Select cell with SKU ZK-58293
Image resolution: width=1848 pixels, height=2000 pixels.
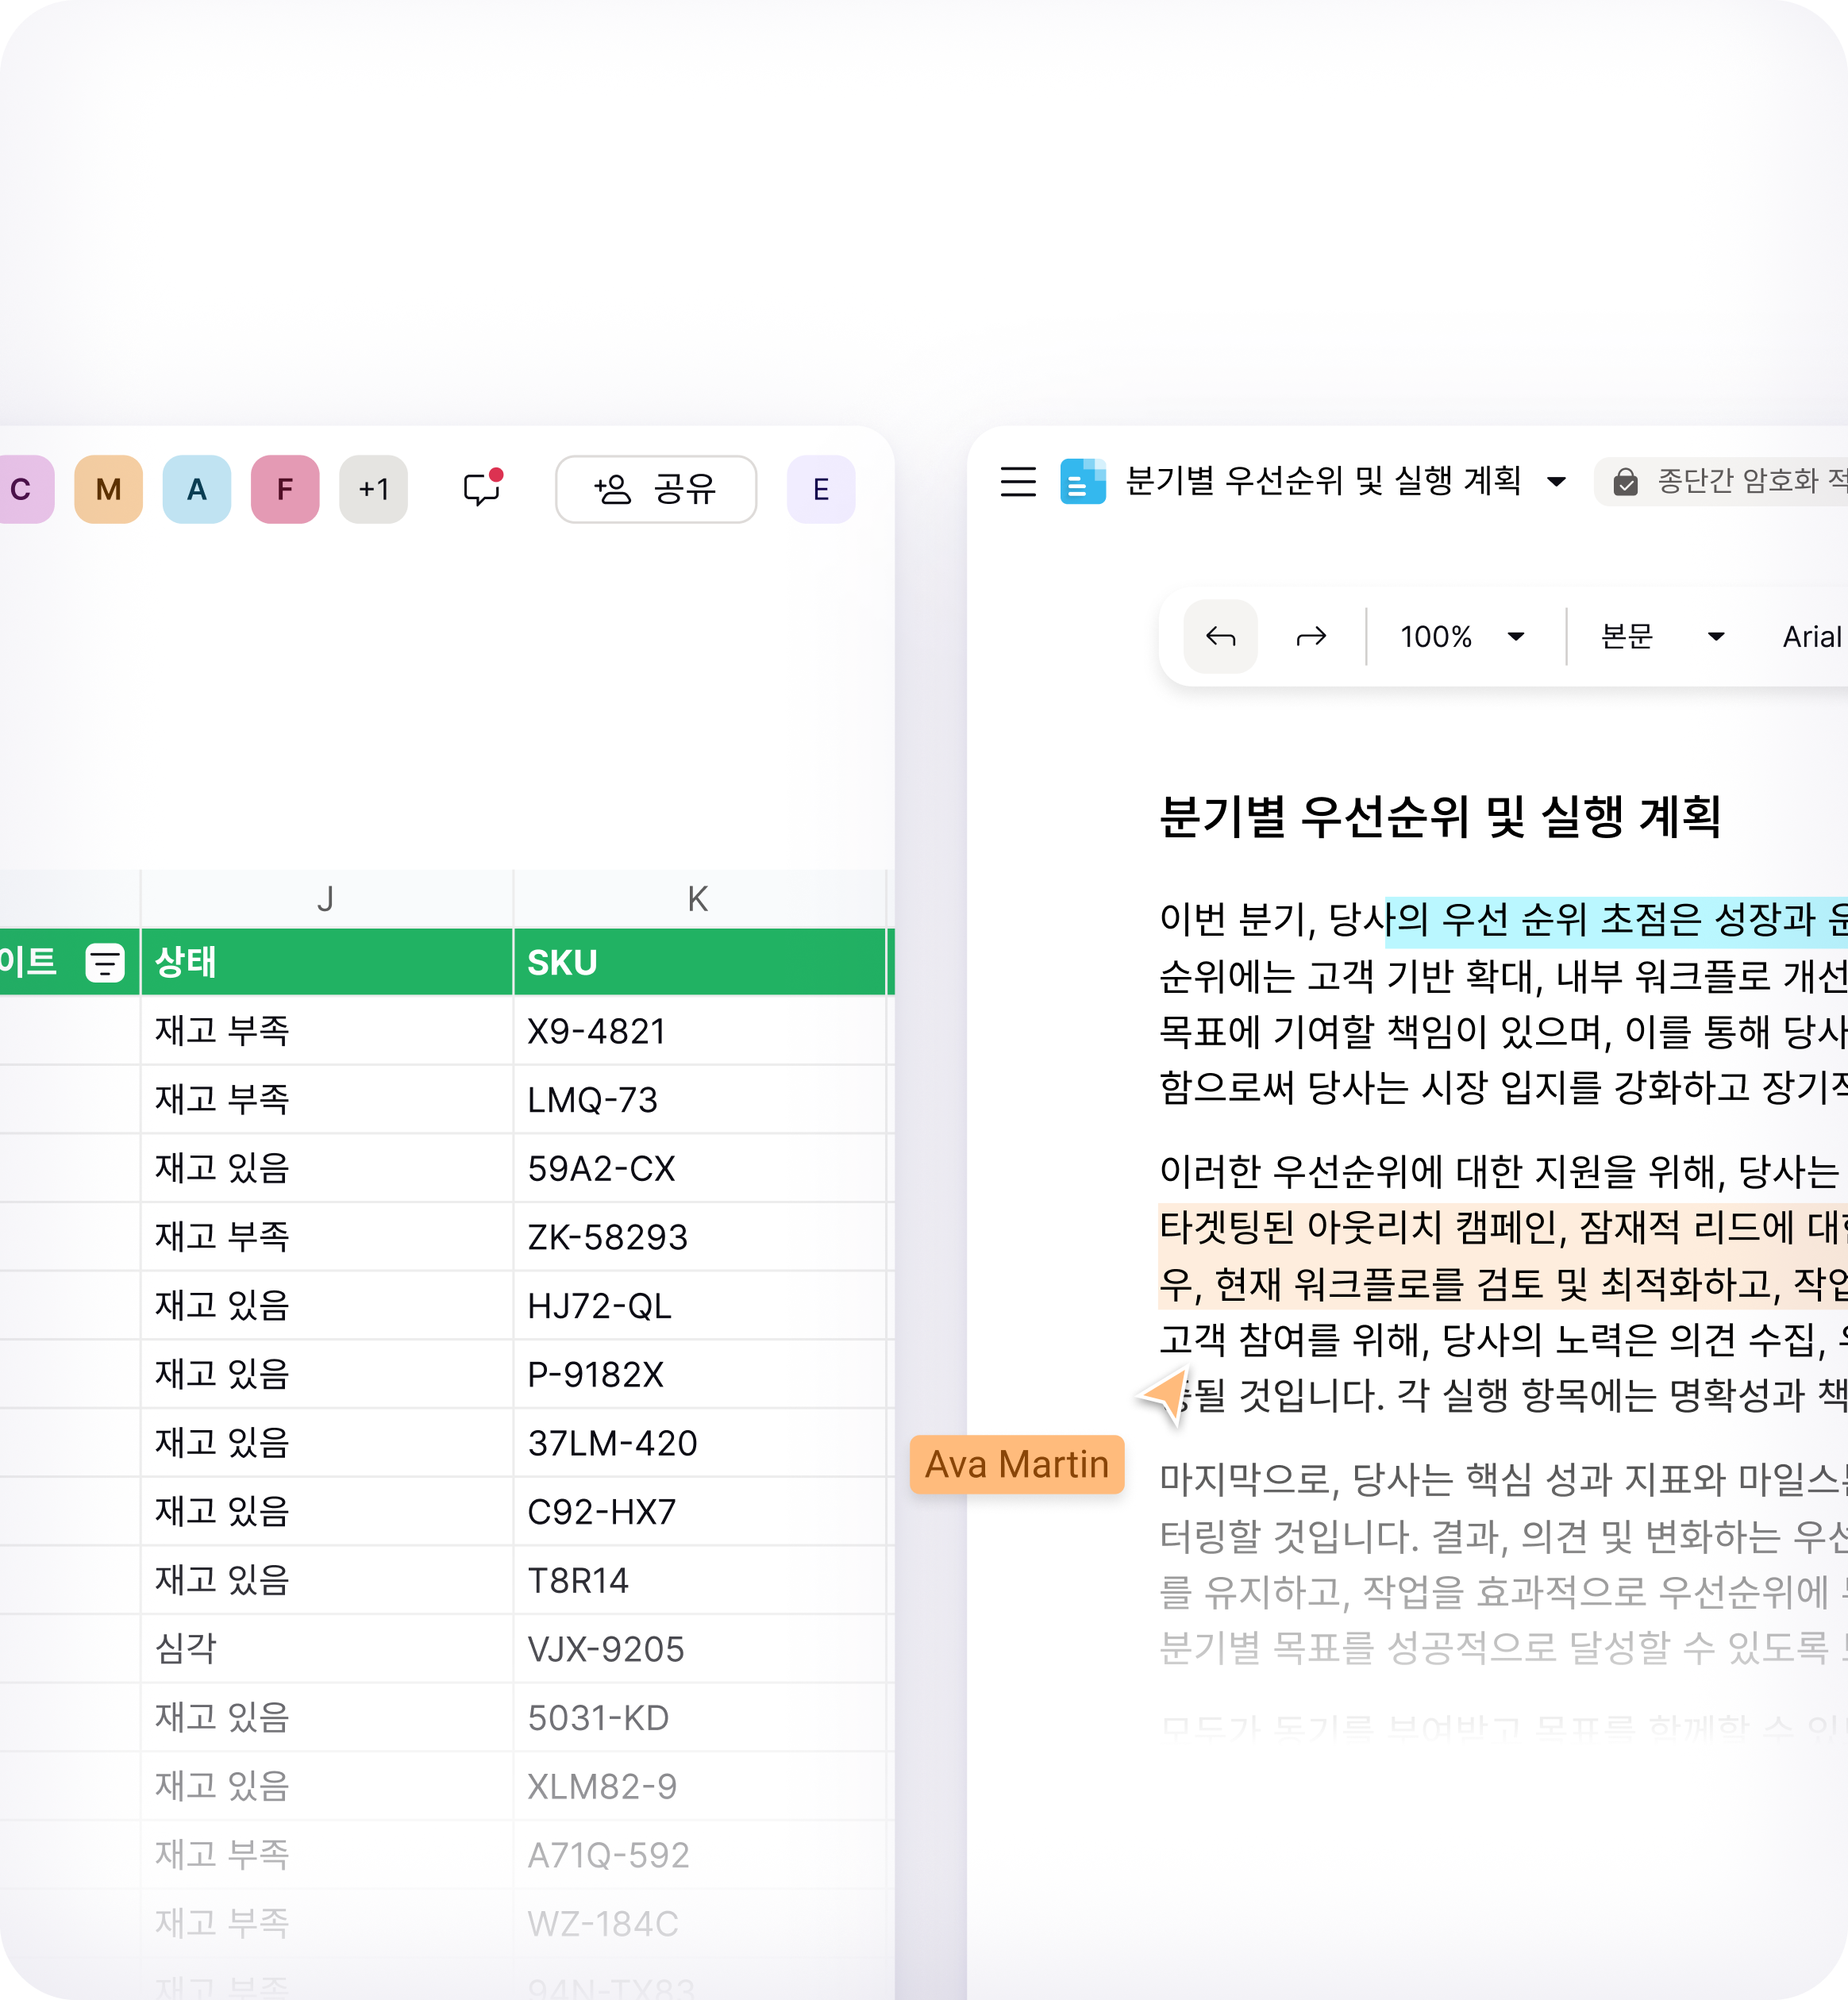pos(699,1237)
